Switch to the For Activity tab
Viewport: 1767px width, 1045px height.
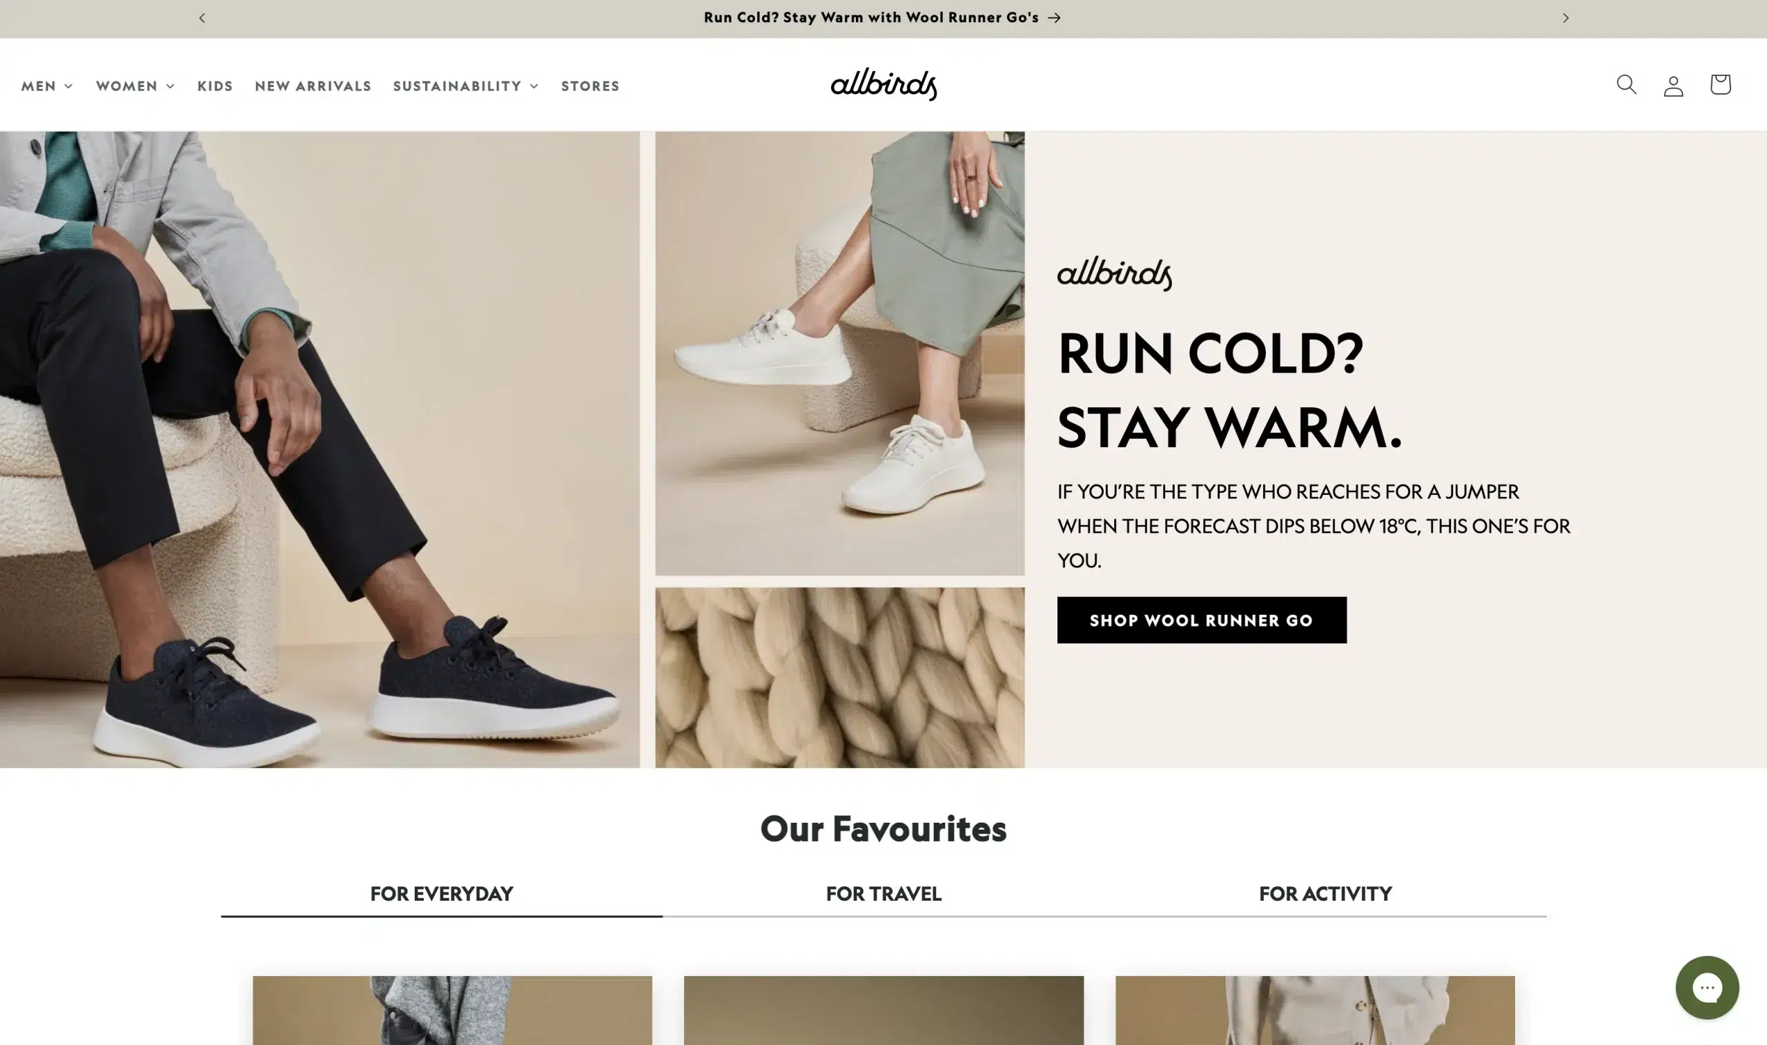pos(1325,894)
